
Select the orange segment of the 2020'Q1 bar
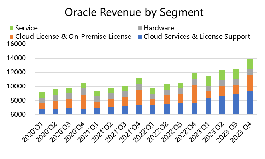pyautogui.click(x=42, y=106)
